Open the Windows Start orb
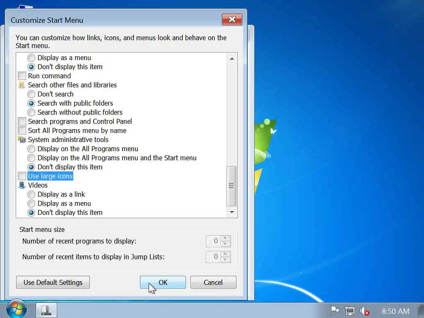 [x=17, y=309]
